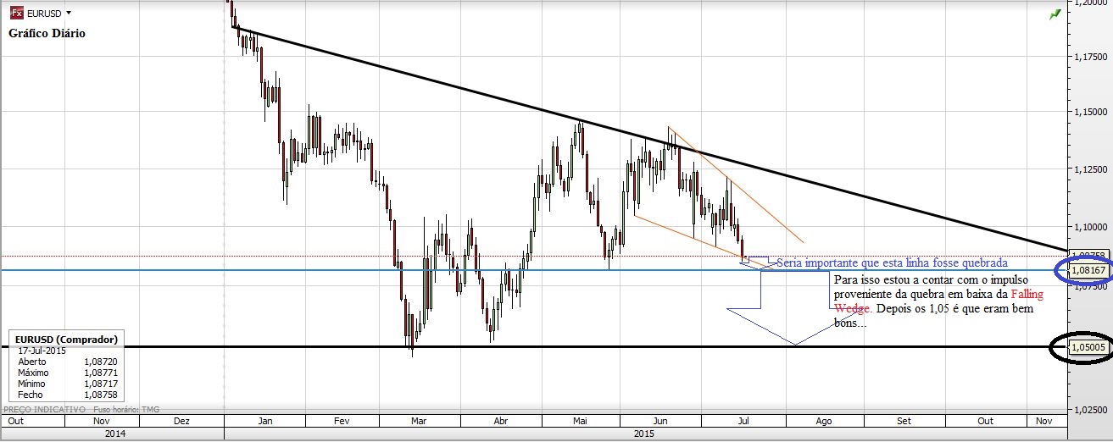This screenshot has width=1113, height=442.
Task: Click the 1,08167 price tag
Action: 1090,271
